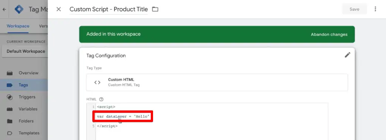Click the Folders sidebar icon
This screenshot has height=140, width=386.
[9, 121]
